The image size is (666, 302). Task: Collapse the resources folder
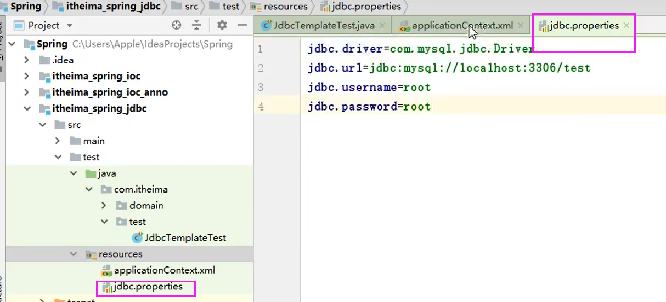(x=74, y=254)
